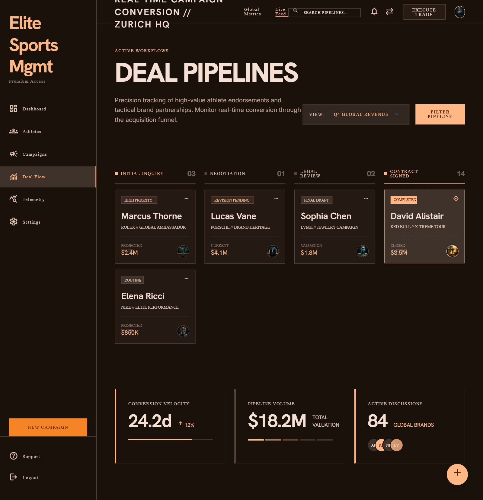Click the Completed tag
Screen dimensions: 483x500
click(x=405, y=200)
